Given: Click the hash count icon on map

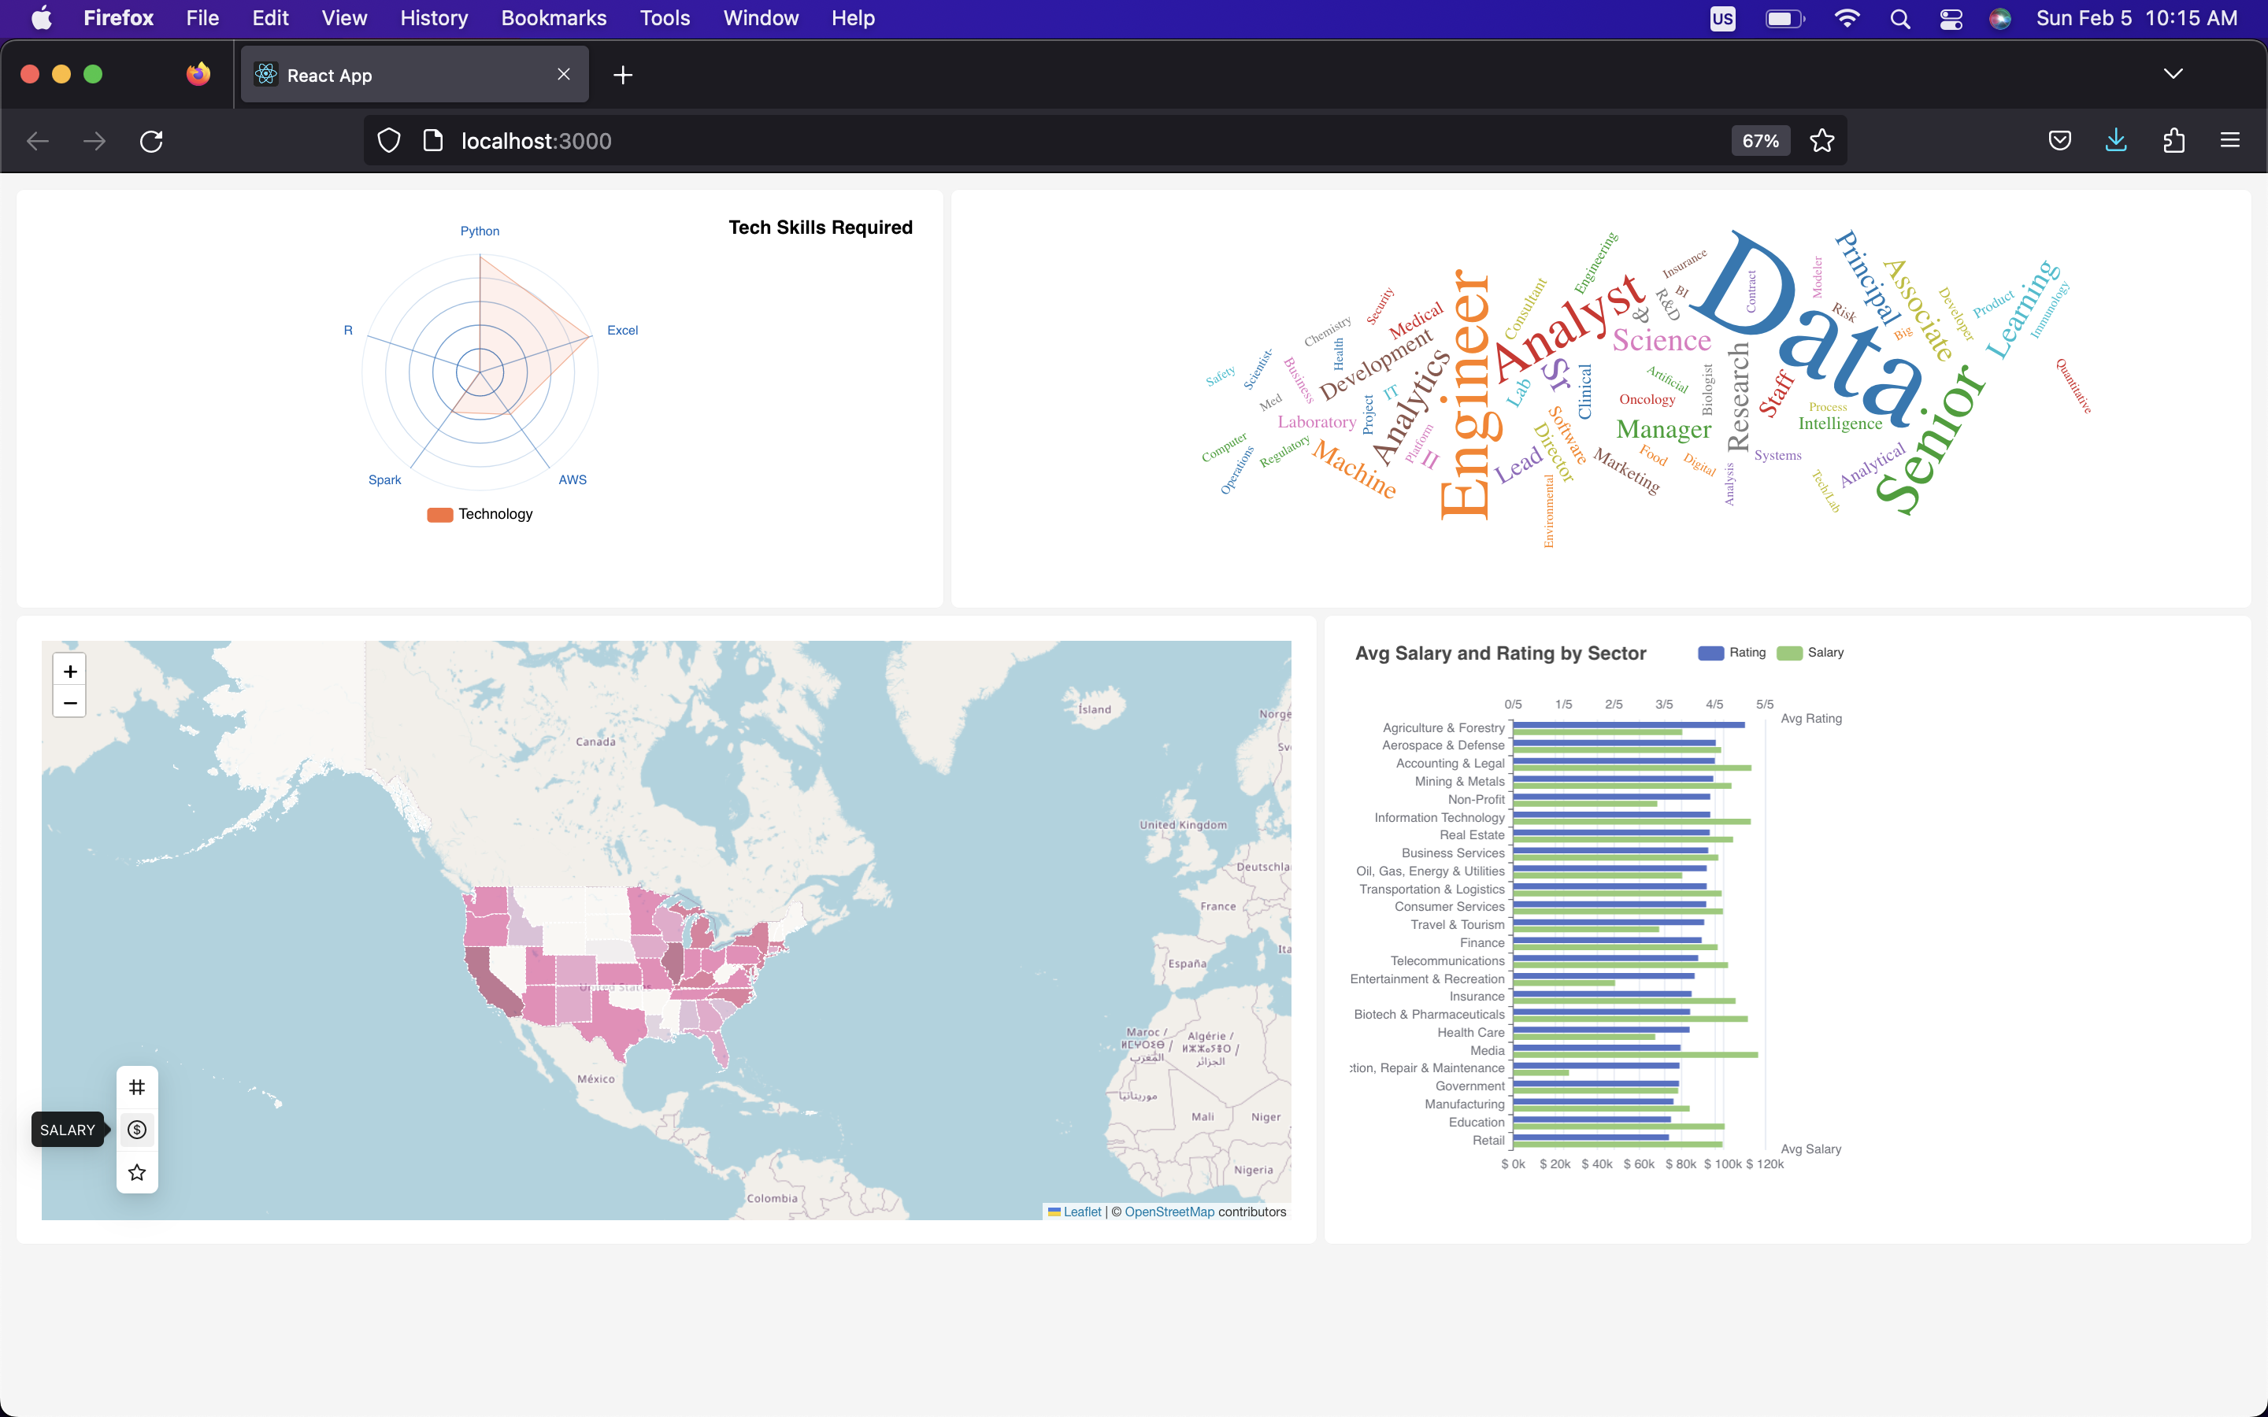Looking at the screenshot, I should [x=137, y=1087].
